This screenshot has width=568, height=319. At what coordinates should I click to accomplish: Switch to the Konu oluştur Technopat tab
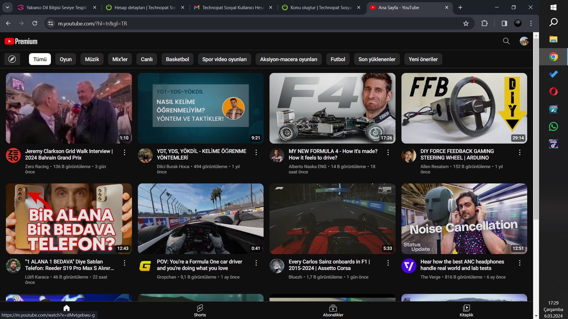pyautogui.click(x=321, y=7)
